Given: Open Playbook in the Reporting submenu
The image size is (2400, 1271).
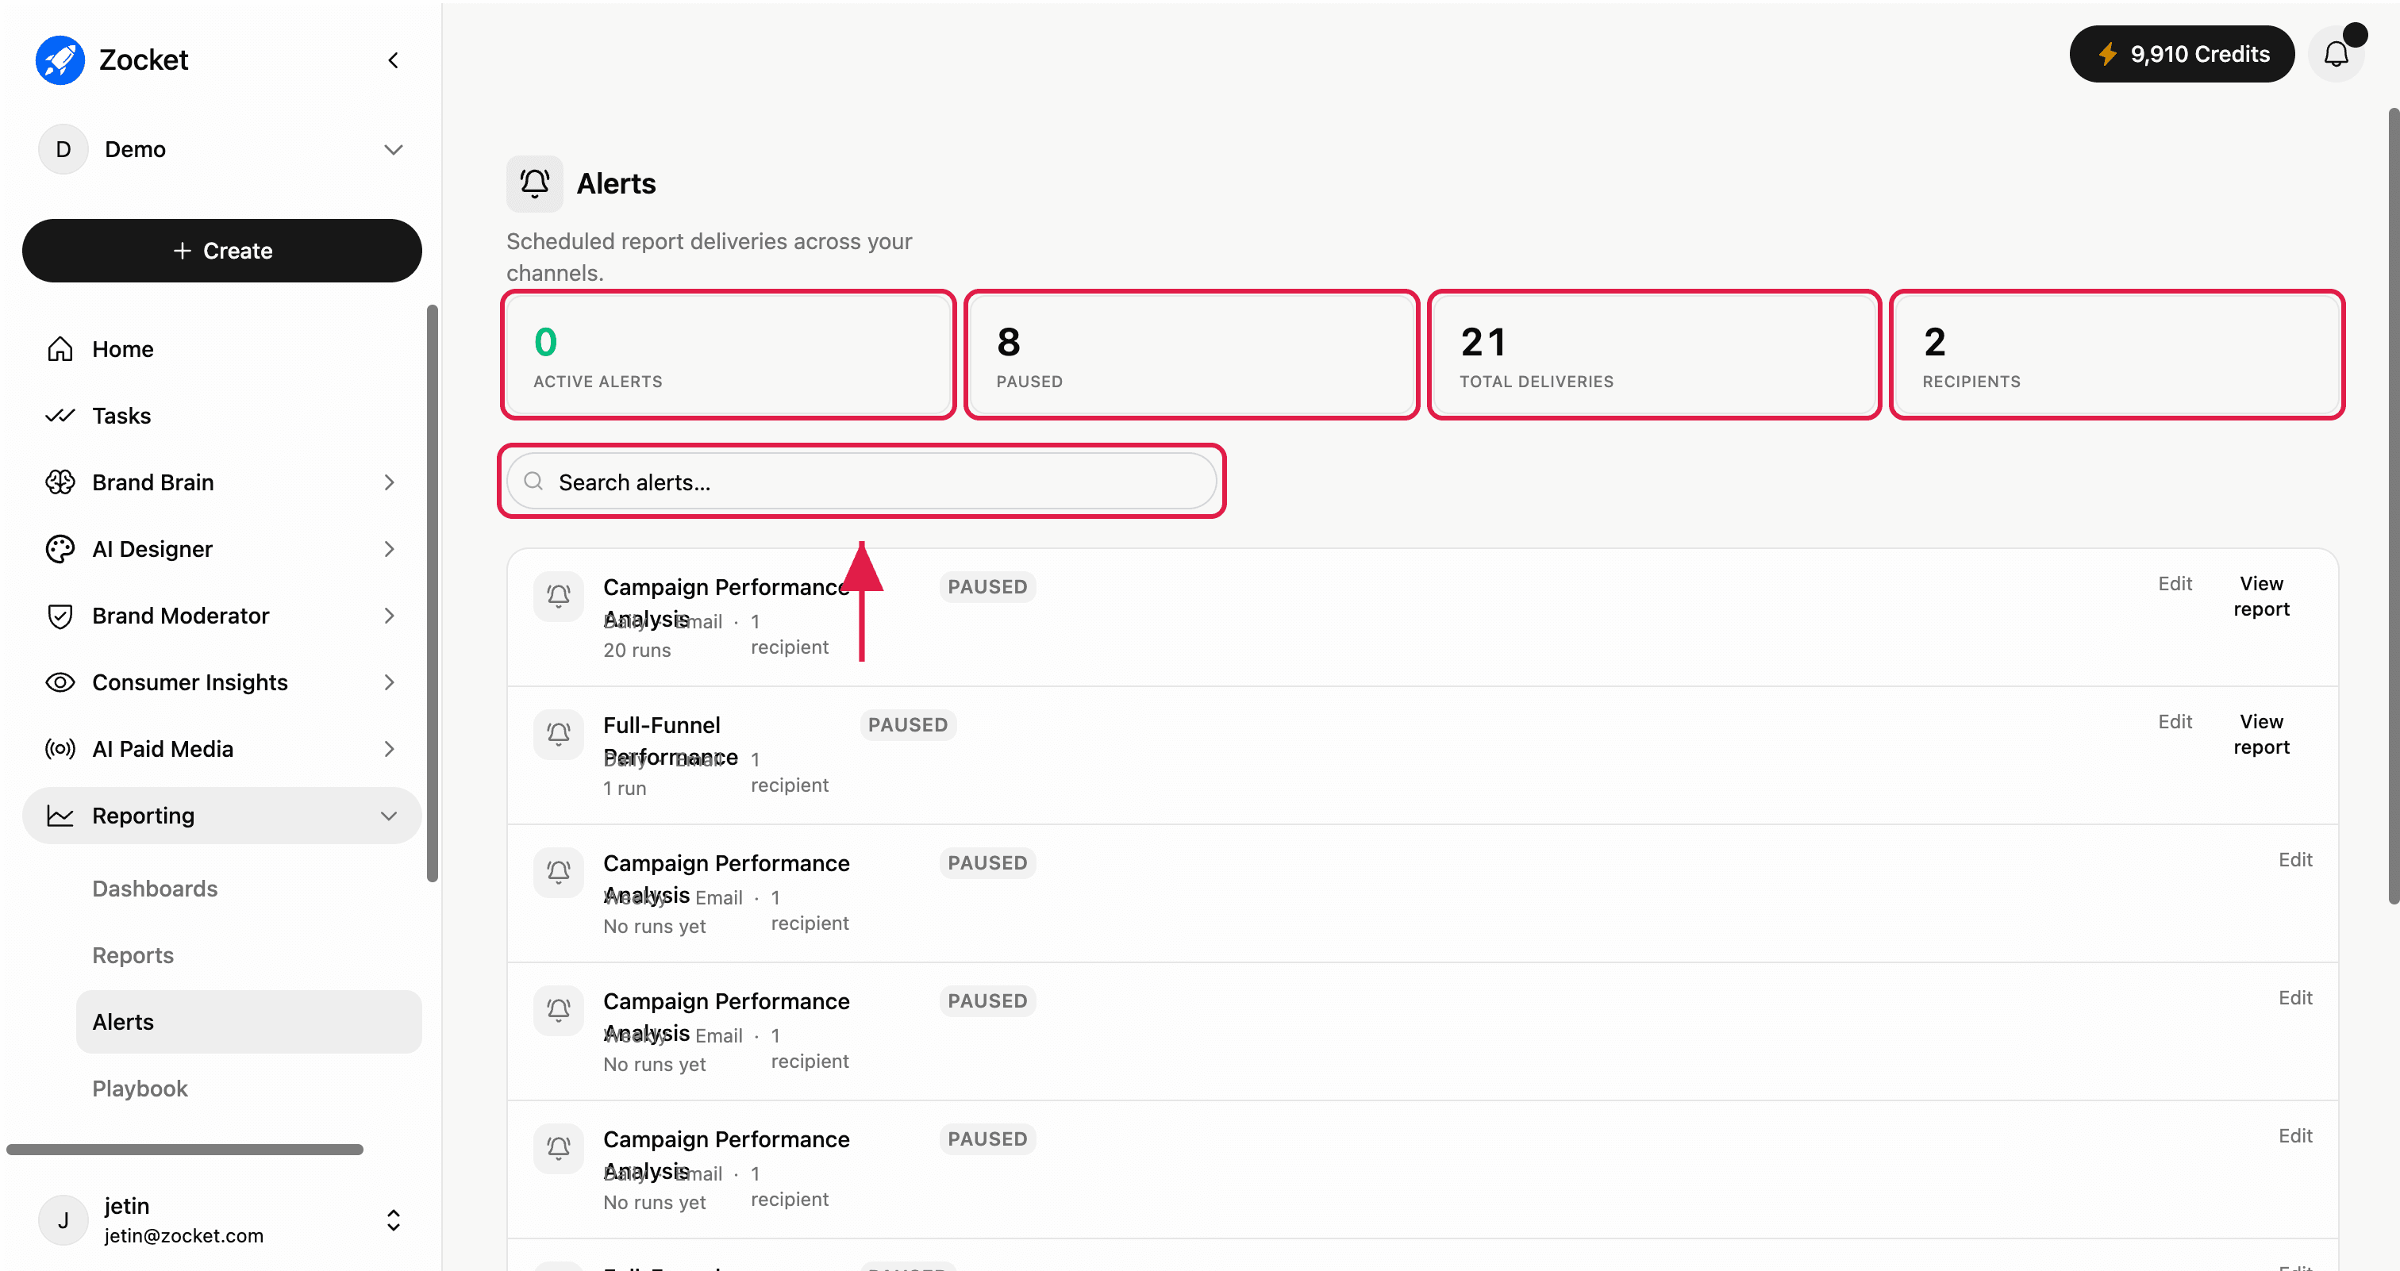Looking at the screenshot, I should click(x=140, y=1089).
